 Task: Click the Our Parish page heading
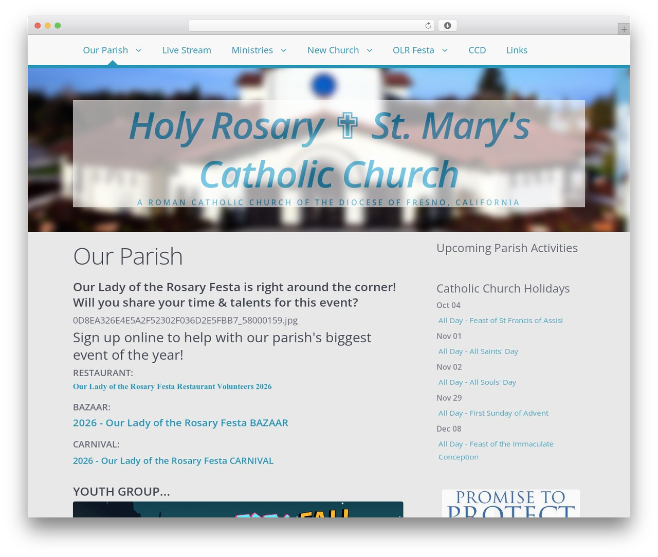pos(128,256)
